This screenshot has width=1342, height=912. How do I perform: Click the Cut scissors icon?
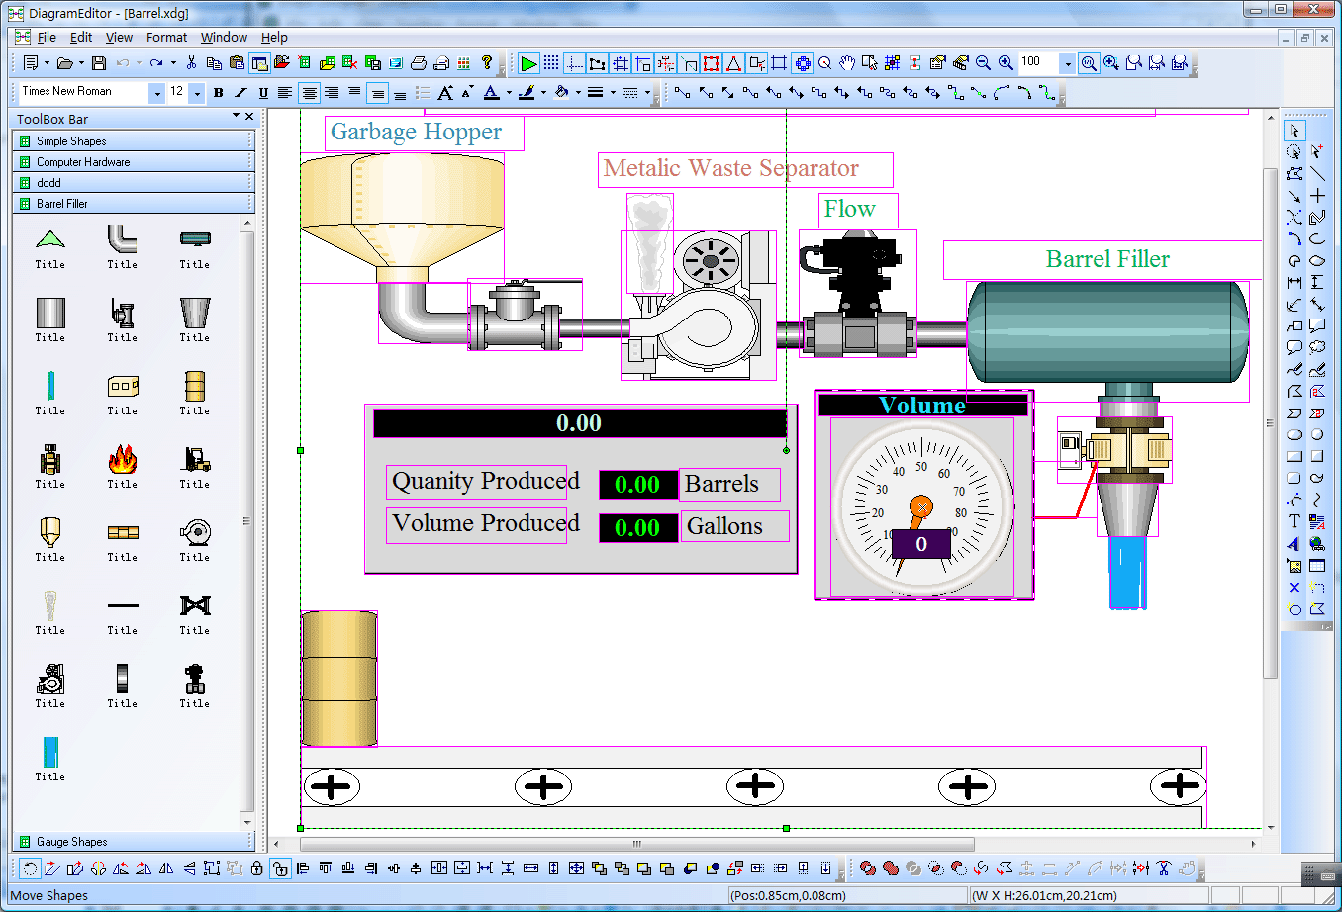(x=191, y=63)
